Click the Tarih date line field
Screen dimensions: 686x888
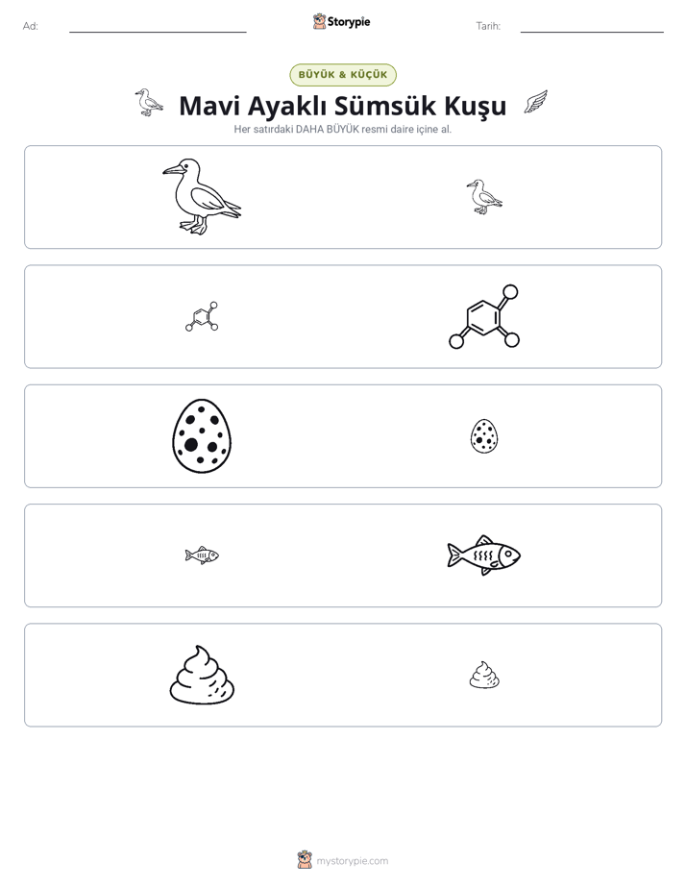pos(592,26)
